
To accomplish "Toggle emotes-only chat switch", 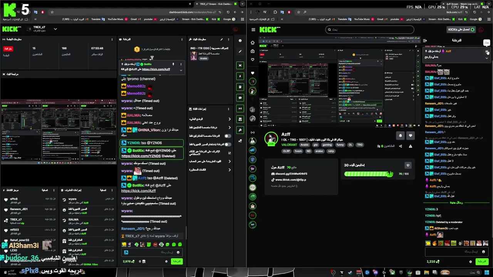I will click(228, 144).
